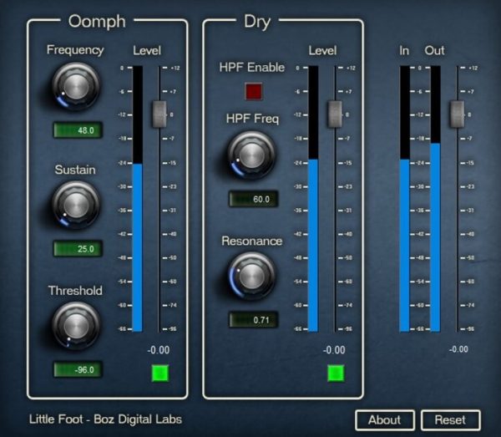Click the Oomph section title
This screenshot has height=437, width=501.
[x=97, y=22]
